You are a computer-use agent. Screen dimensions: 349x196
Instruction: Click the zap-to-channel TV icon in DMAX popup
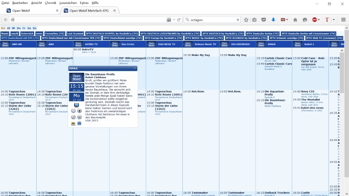pos(76,105)
